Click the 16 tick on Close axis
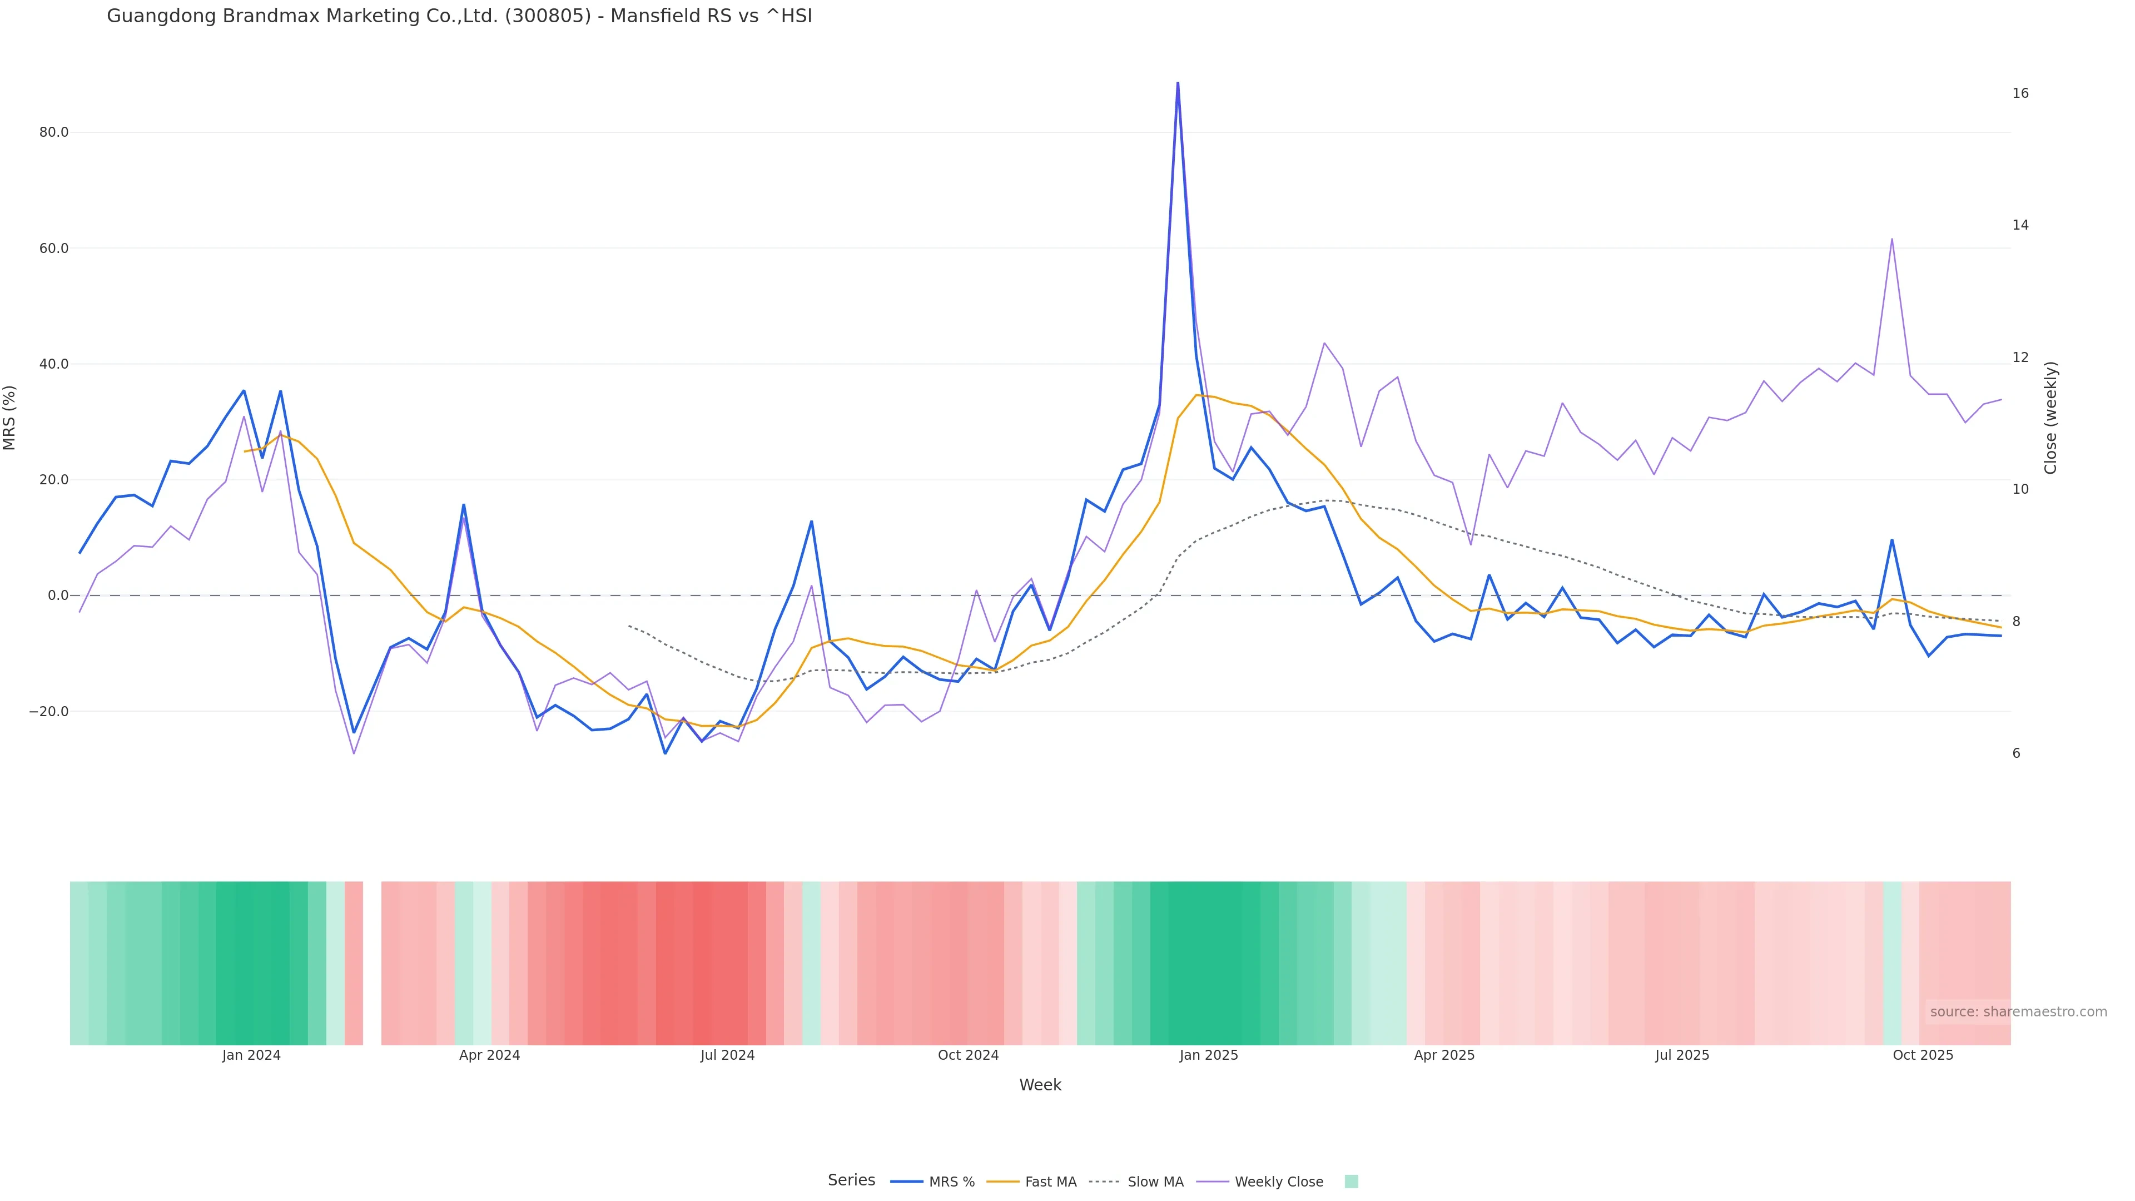 point(2020,93)
